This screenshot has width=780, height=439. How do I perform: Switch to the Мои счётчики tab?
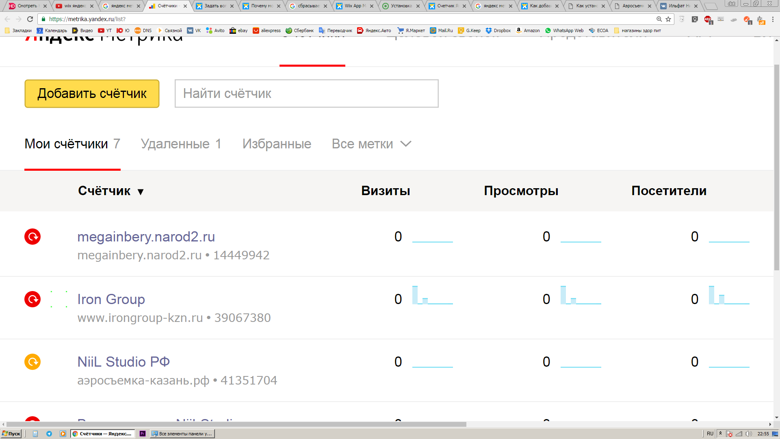click(x=72, y=144)
